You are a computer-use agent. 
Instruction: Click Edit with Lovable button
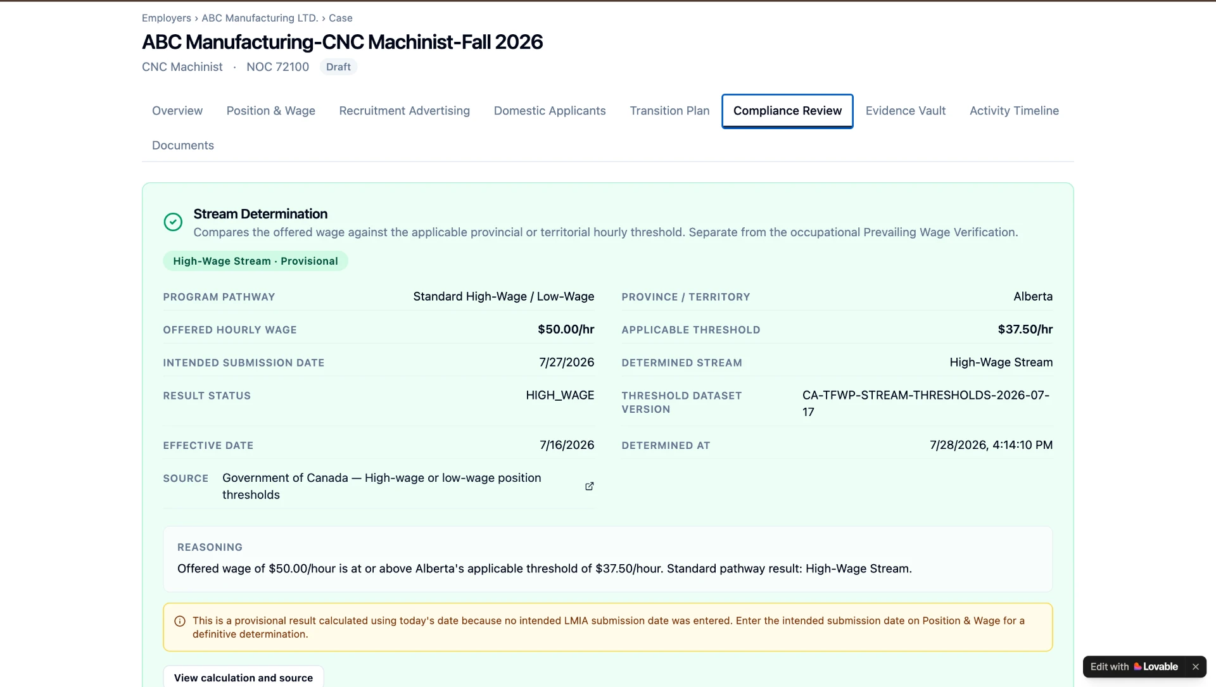tap(1134, 667)
